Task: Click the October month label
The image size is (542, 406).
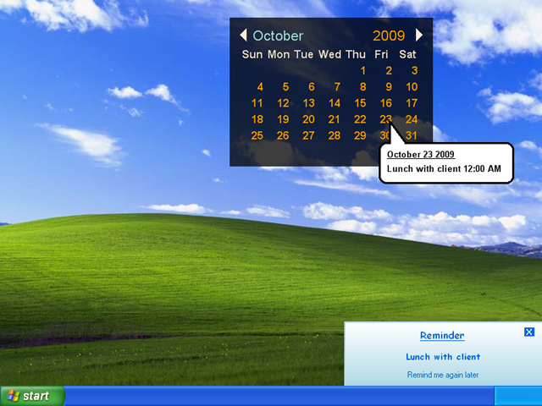Action: coord(278,36)
